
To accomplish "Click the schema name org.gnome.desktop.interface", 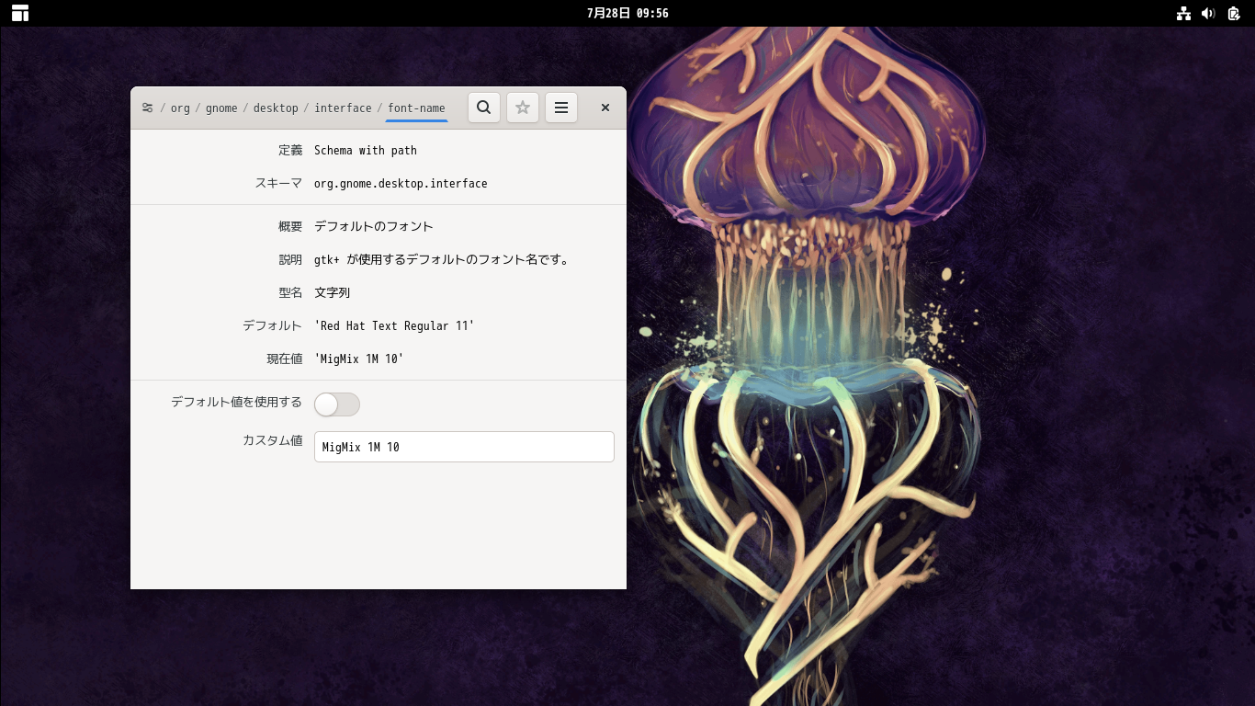I will click(401, 183).
